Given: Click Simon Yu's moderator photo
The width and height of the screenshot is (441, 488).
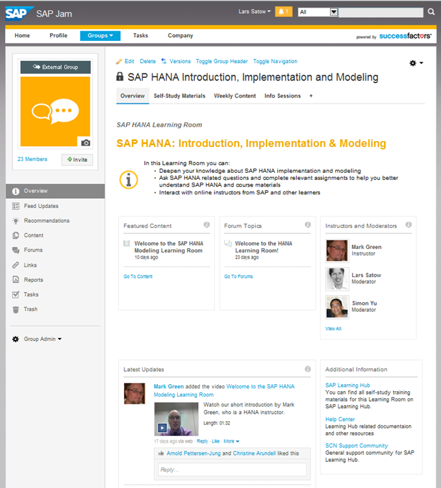Looking at the screenshot, I should click(x=337, y=307).
